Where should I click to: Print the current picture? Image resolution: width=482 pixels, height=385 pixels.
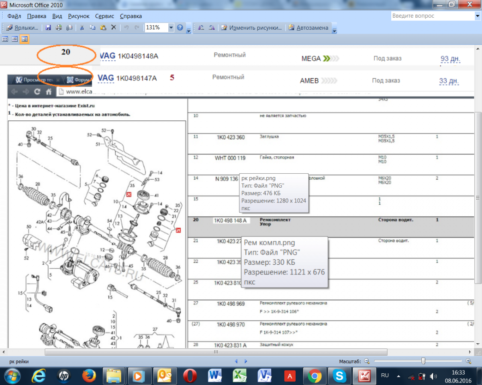[59, 28]
